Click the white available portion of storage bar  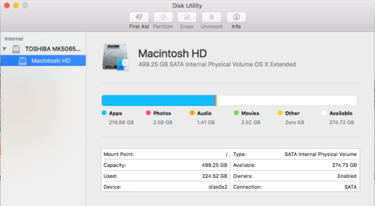[x=286, y=101]
